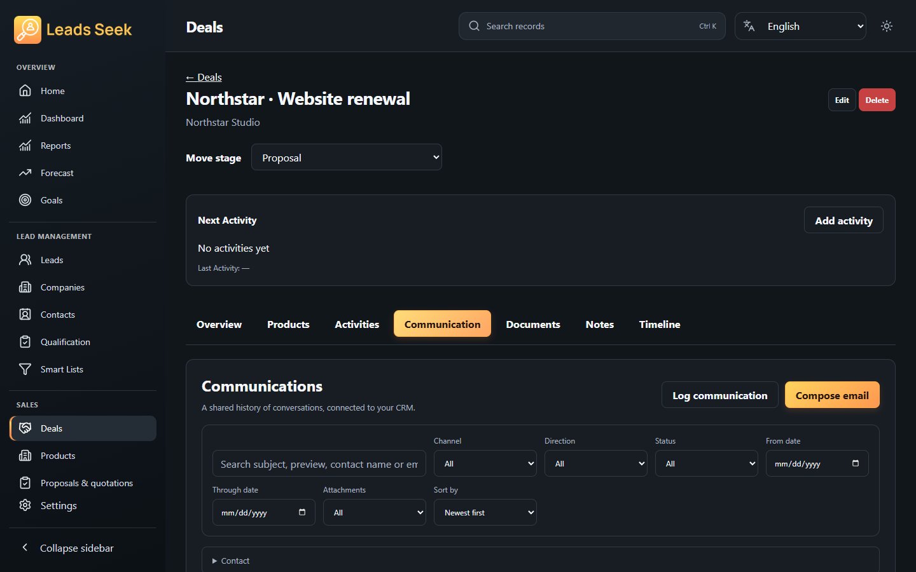Image resolution: width=916 pixels, height=572 pixels.
Task: Collapse the sidebar
Action: (83, 548)
